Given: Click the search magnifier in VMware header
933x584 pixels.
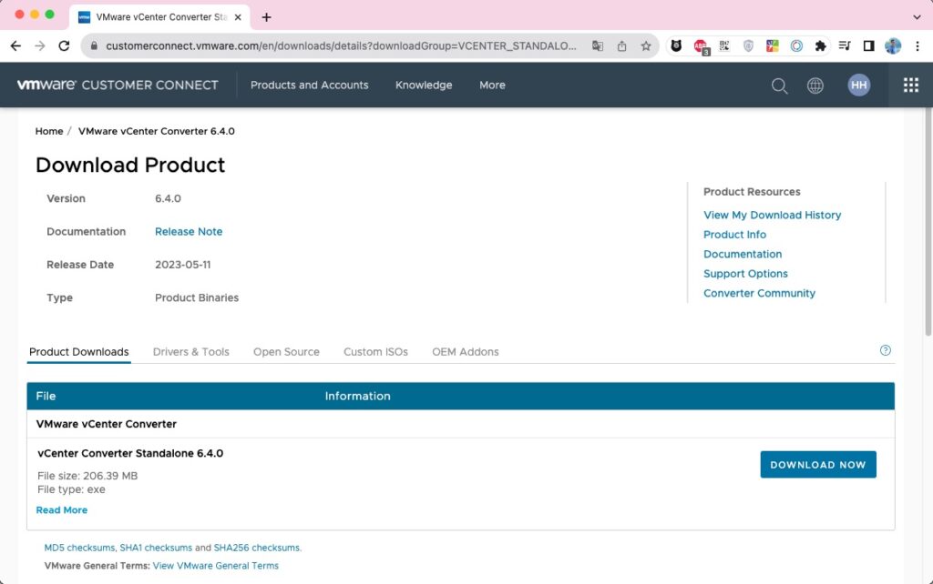Looking at the screenshot, I should pos(780,86).
